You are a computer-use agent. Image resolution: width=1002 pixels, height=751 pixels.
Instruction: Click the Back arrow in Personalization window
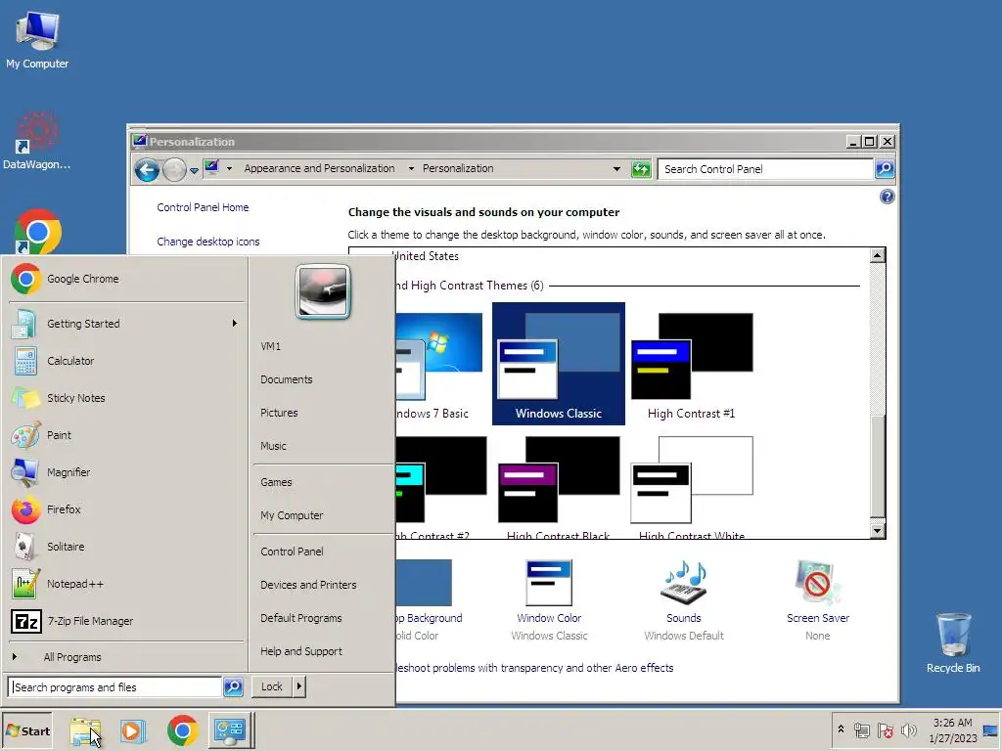coord(147,170)
